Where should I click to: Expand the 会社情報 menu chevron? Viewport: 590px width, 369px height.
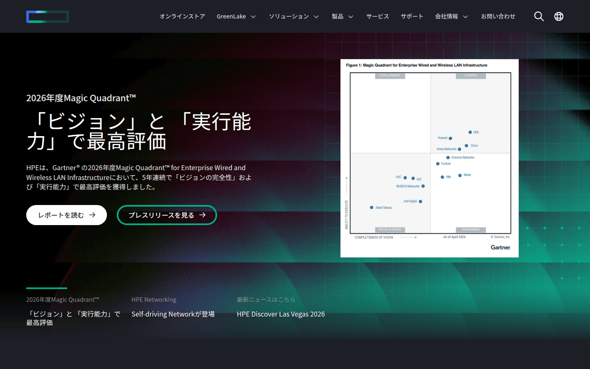pos(465,17)
